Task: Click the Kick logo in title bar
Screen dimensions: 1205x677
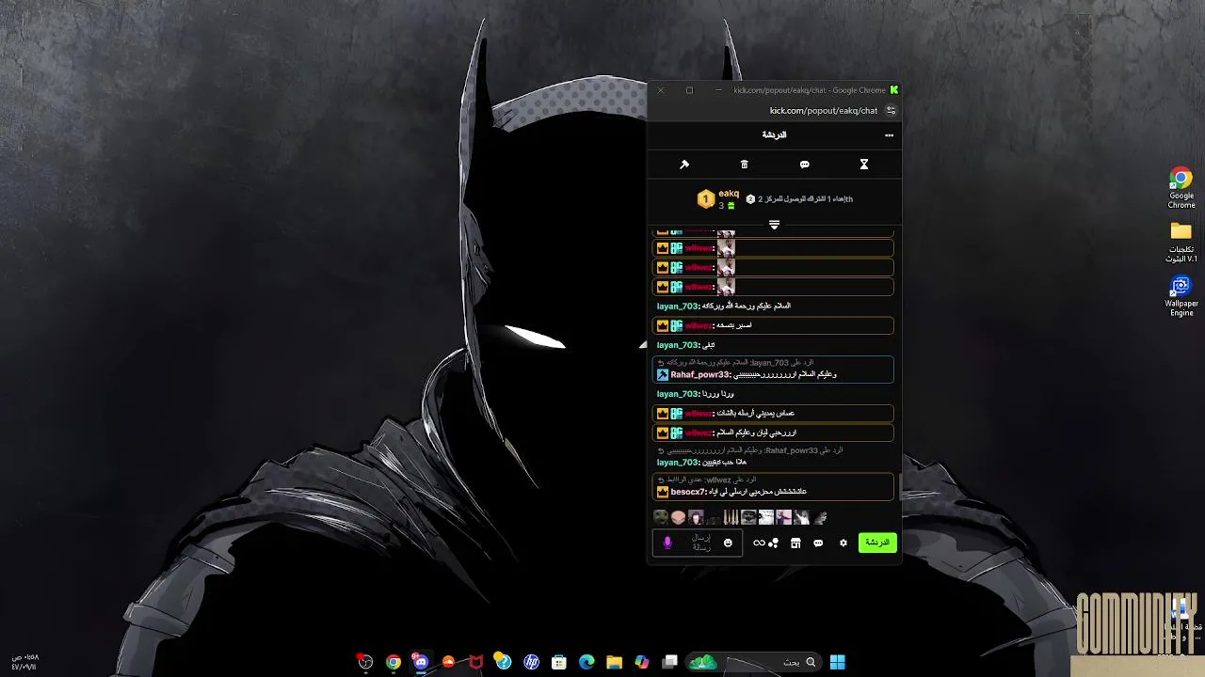Action: point(894,90)
